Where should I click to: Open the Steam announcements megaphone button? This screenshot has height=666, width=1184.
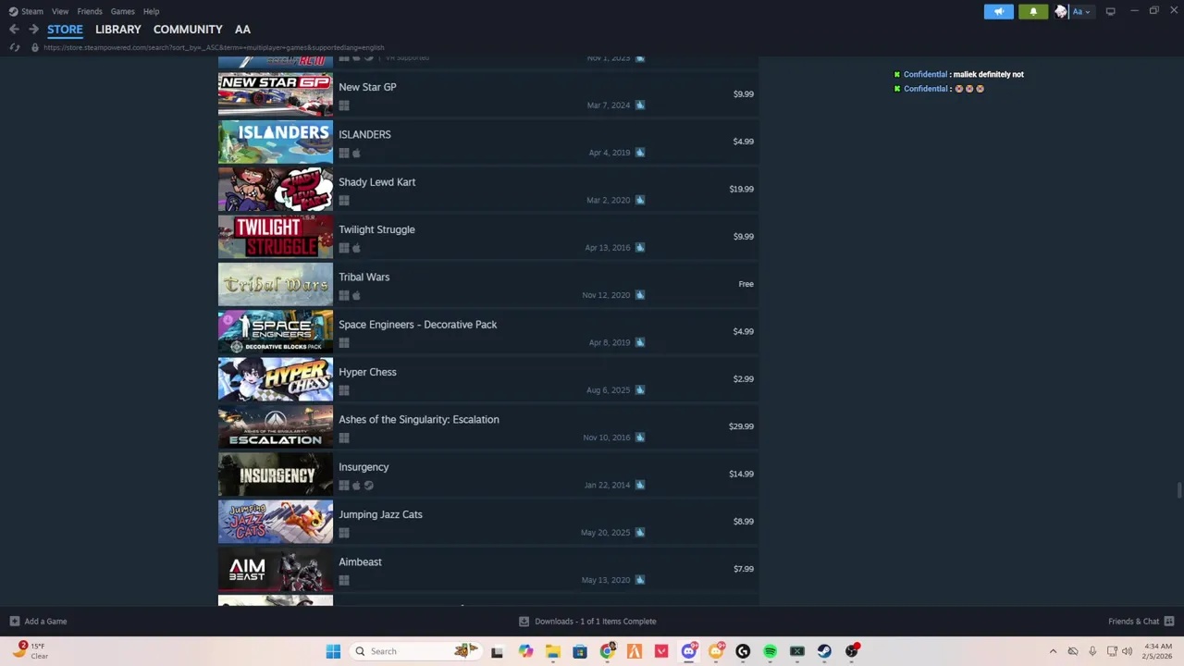coord(998,11)
